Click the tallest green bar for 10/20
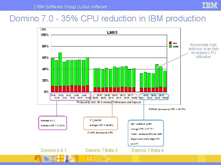Viewport: 221px width, 165px height. click(x=60, y=69)
